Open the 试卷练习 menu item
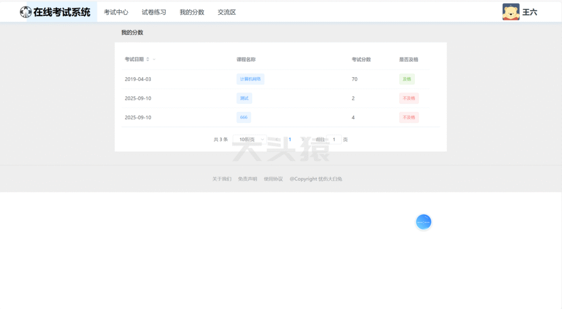This screenshot has width=562, height=309. click(154, 12)
